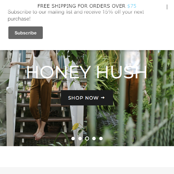Click the green fence garden photo

click(130, 98)
